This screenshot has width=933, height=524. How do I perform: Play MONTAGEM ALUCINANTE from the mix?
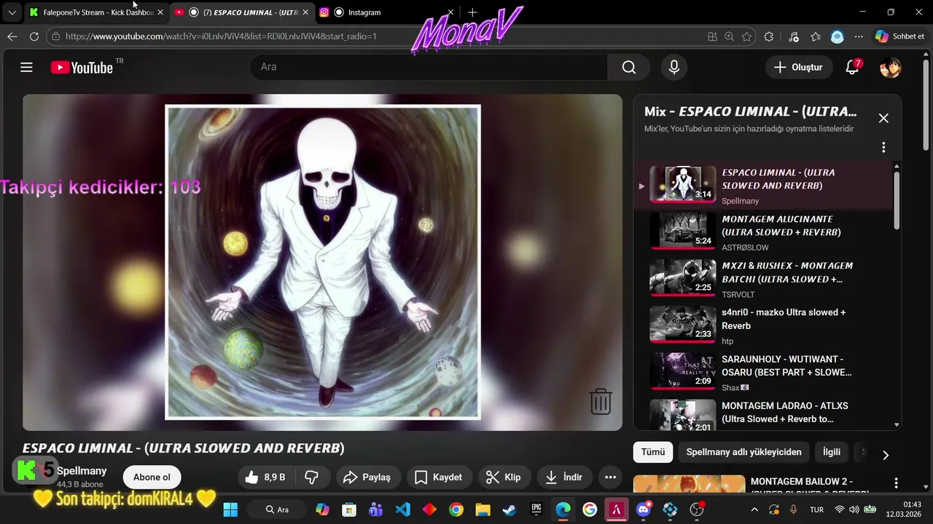pyautogui.click(x=763, y=232)
